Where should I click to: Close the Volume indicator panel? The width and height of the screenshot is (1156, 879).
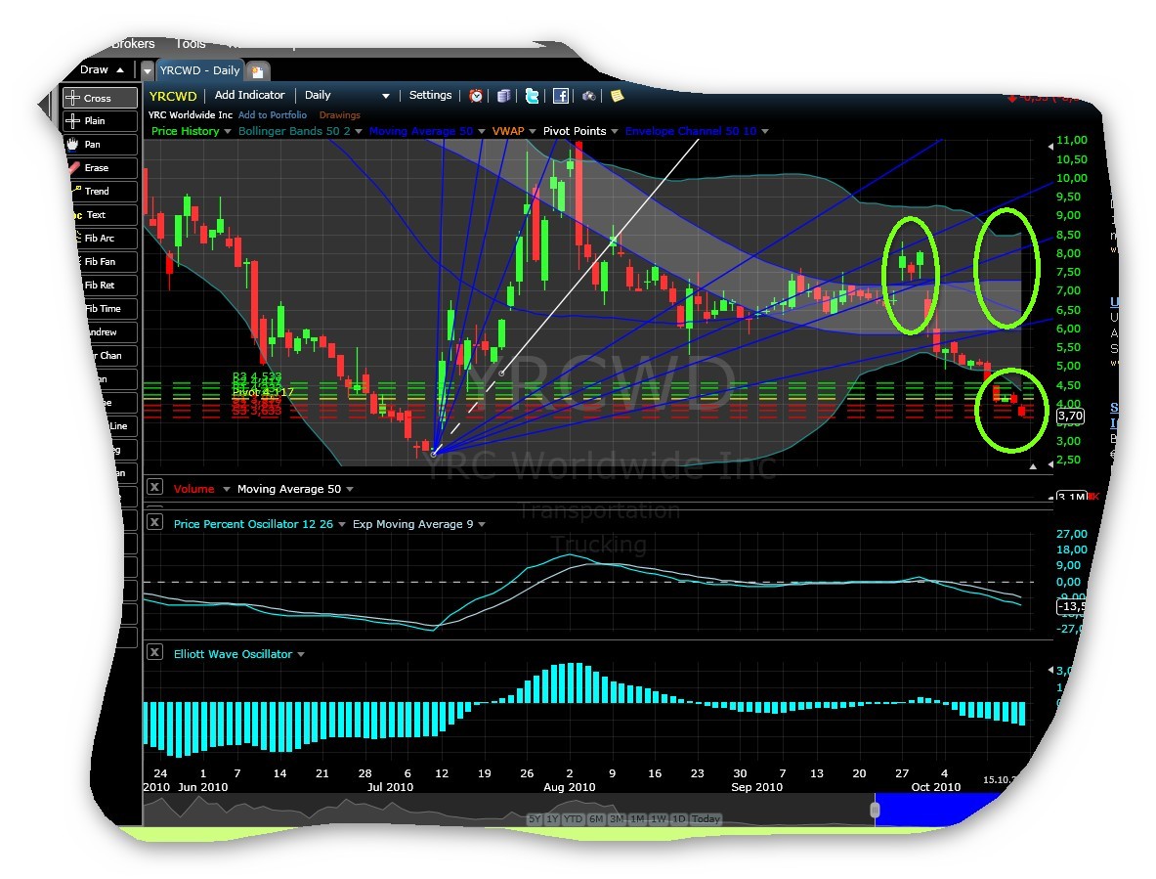coord(154,487)
